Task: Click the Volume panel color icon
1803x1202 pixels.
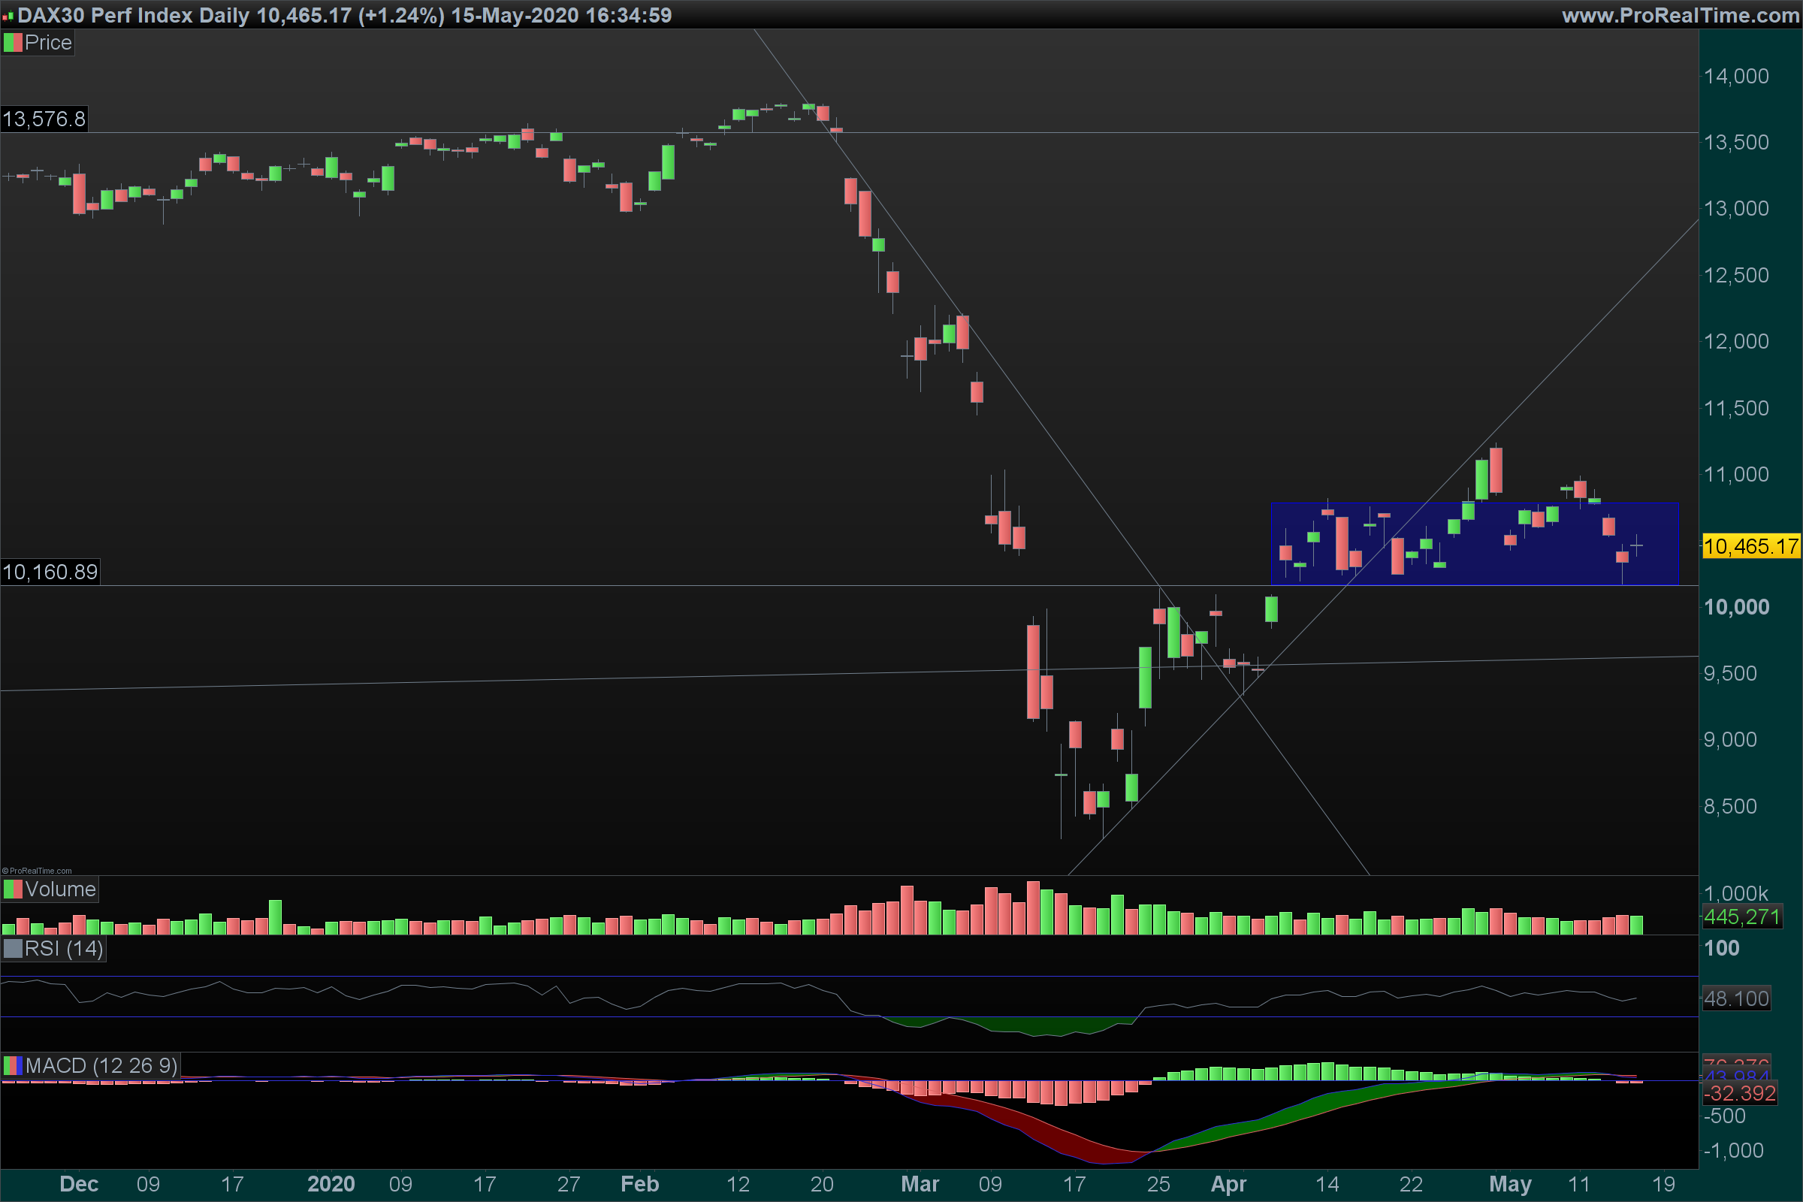Action: 13,889
